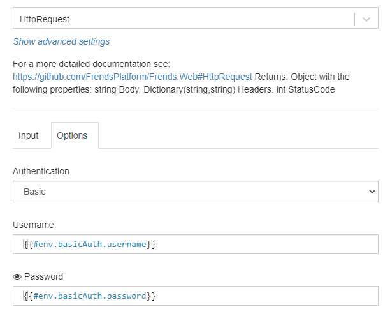This screenshot has height=316, width=390.
Task: Click Show advanced settings link
Action: (61, 41)
